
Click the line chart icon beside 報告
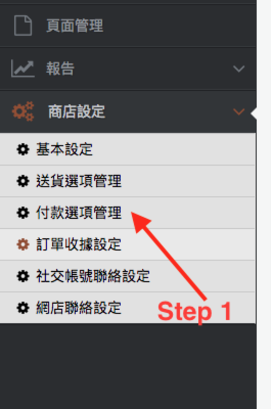click(x=23, y=69)
